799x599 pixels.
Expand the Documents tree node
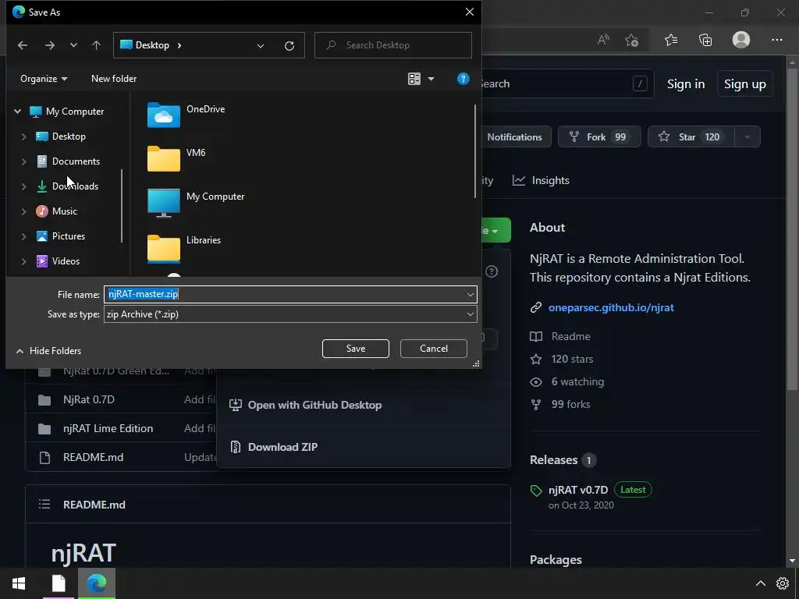(x=23, y=161)
